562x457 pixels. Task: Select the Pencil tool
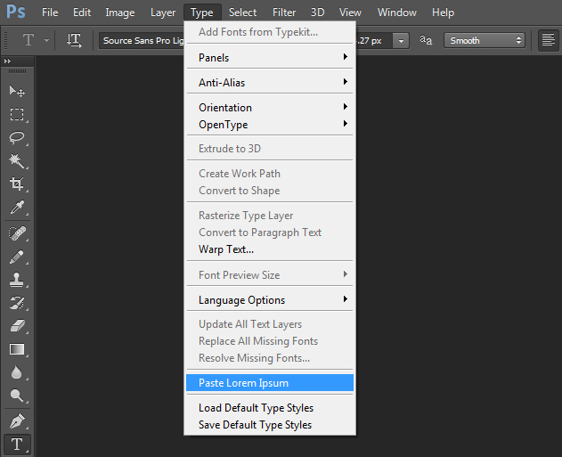(17, 257)
